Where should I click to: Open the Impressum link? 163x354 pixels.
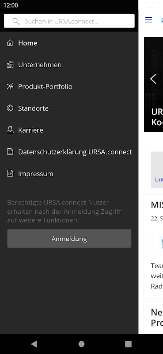tap(69, 173)
